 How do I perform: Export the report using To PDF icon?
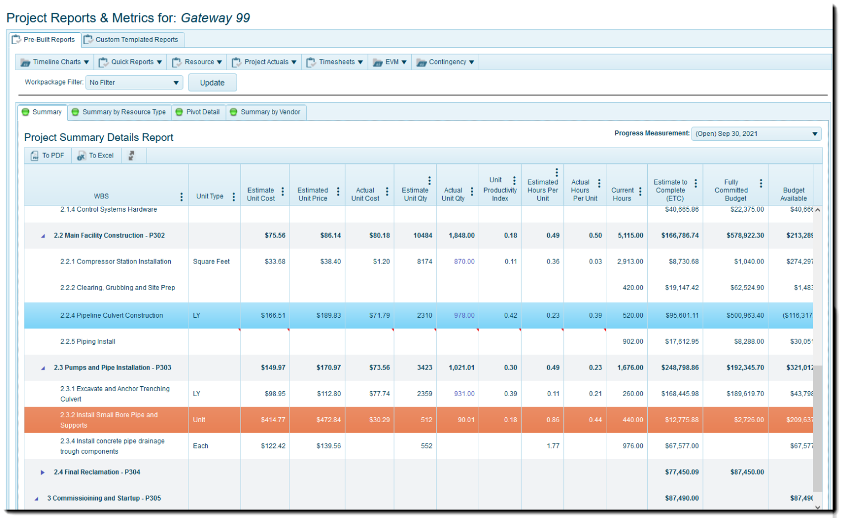[34, 155]
